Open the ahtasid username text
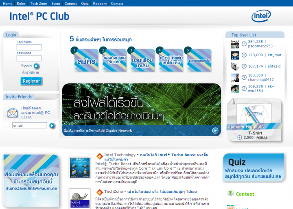This screenshot has height=209, width=293. point(274,66)
